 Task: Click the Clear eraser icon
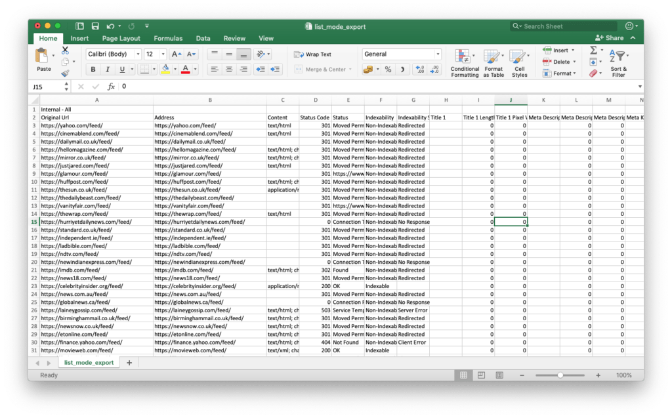(x=593, y=73)
